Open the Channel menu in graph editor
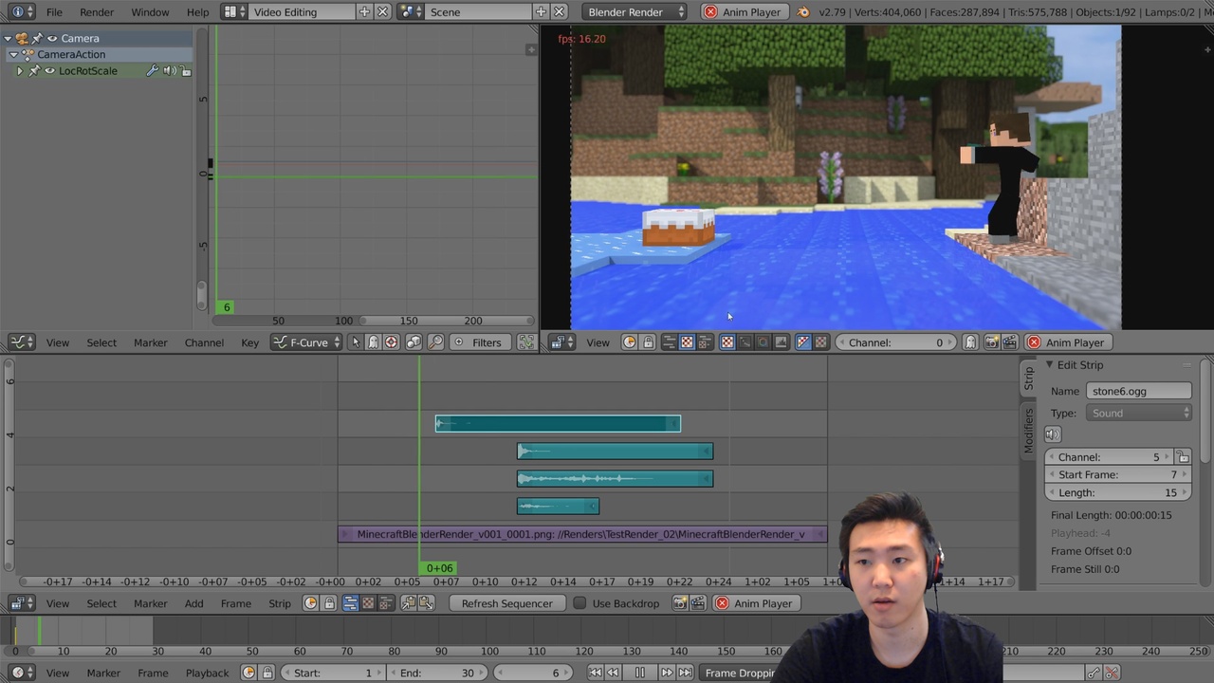The image size is (1214, 683). (x=204, y=342)
